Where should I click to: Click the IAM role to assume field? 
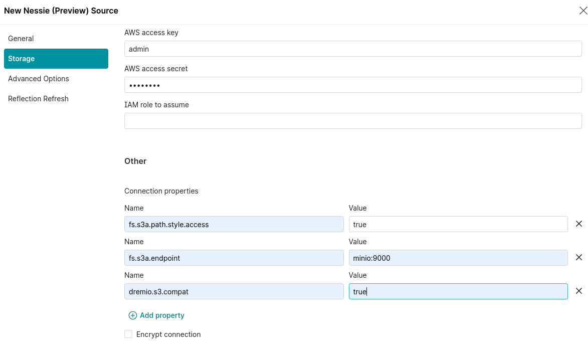pos(353,120)
